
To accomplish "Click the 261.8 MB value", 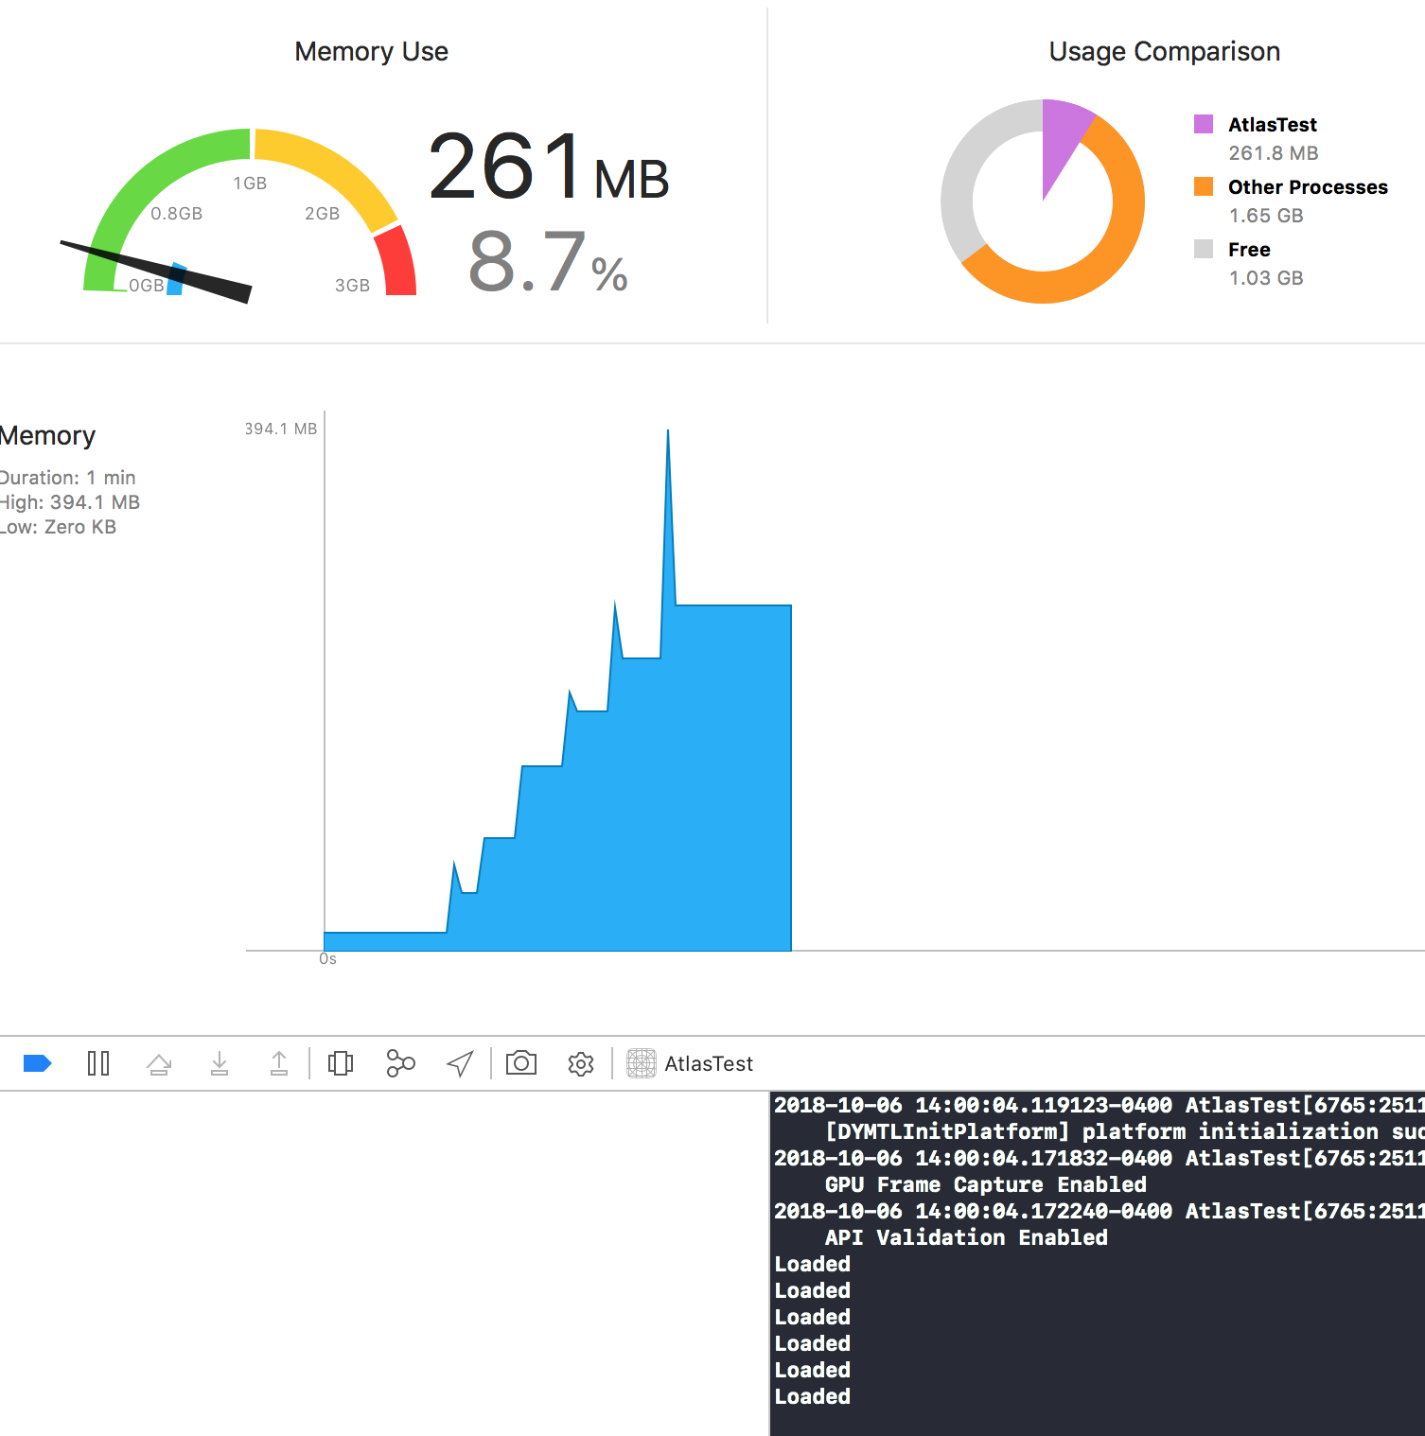I will point(1274,153).
